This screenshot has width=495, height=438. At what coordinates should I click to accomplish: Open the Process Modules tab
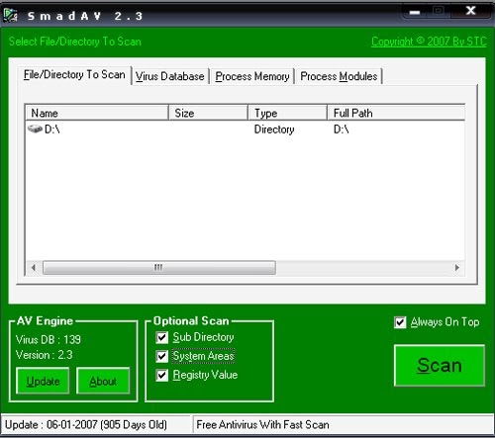point(339,76)
